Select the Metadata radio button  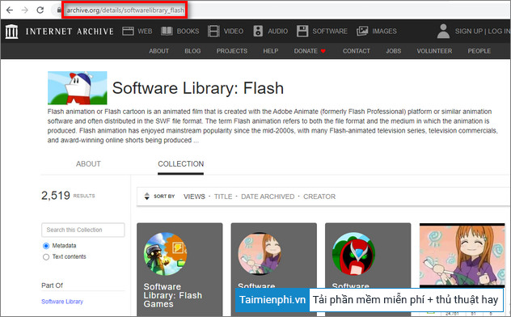point(46,246)
